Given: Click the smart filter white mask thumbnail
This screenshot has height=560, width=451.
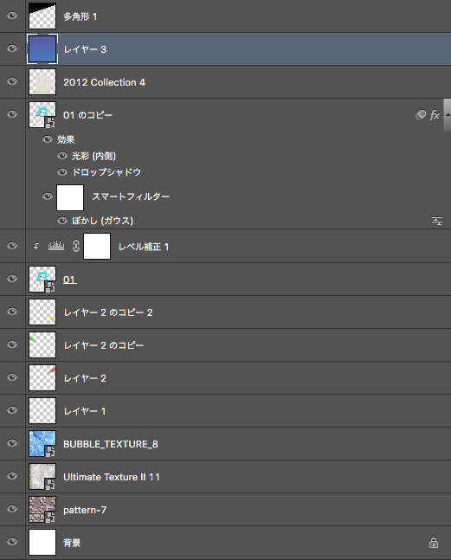Looking at the screenshot, I should tap(70, 197).
